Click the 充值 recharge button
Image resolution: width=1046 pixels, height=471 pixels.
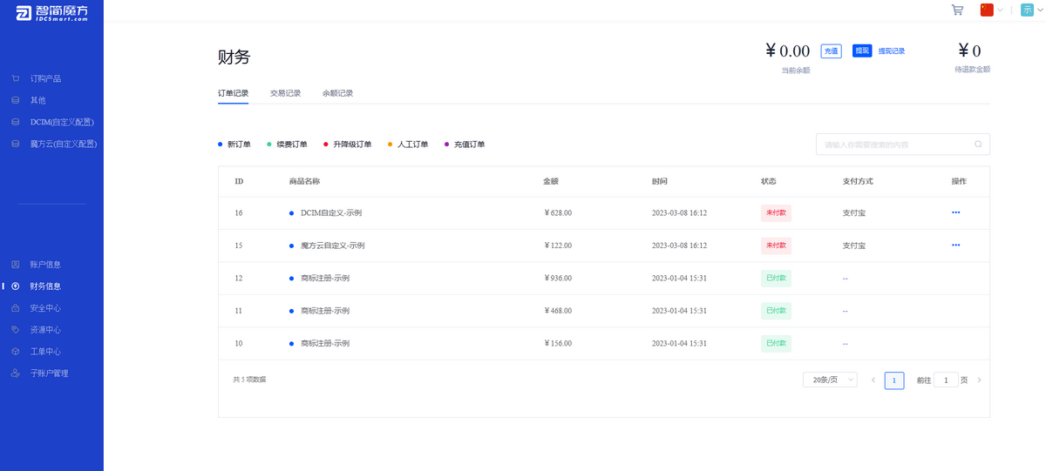[x=831, y=51]
